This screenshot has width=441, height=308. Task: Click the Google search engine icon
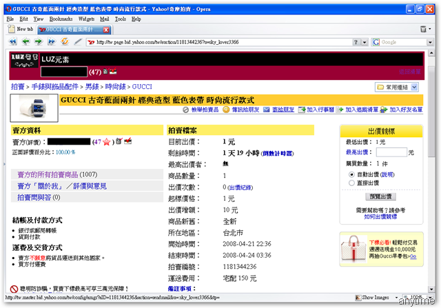(376, 42)
